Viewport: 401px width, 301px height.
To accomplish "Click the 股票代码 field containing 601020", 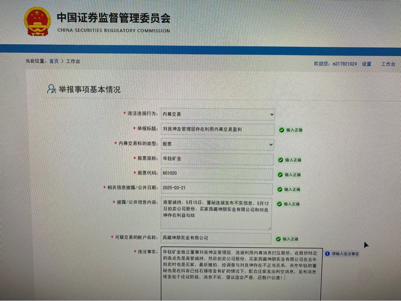I will (x=217, y=173).
